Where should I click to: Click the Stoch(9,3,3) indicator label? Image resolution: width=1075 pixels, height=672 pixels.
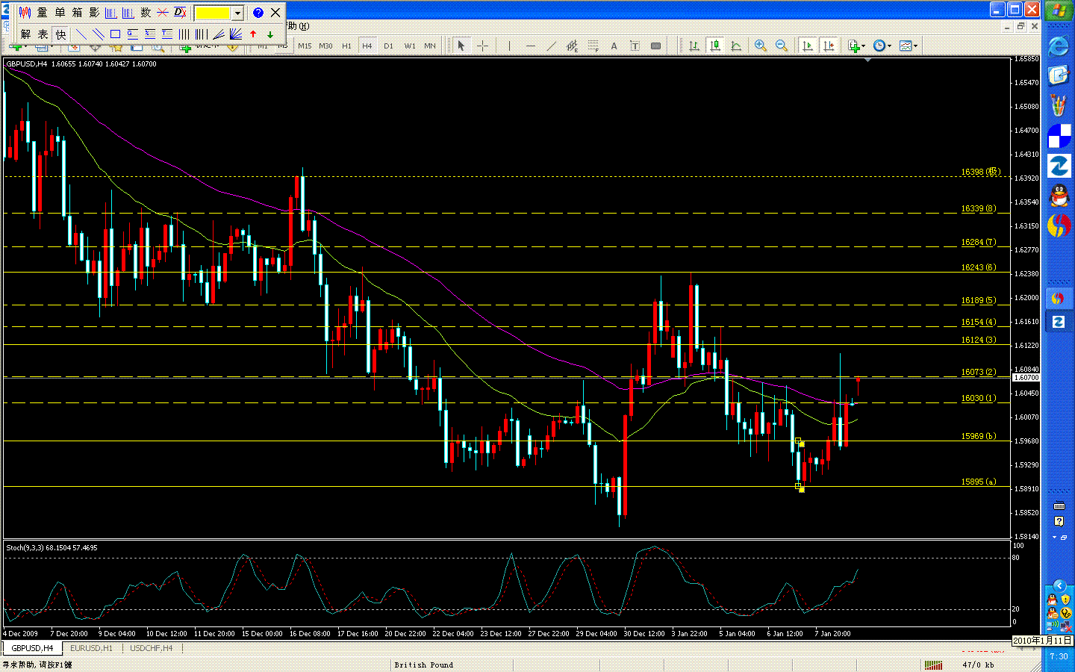tap(52, 548)
